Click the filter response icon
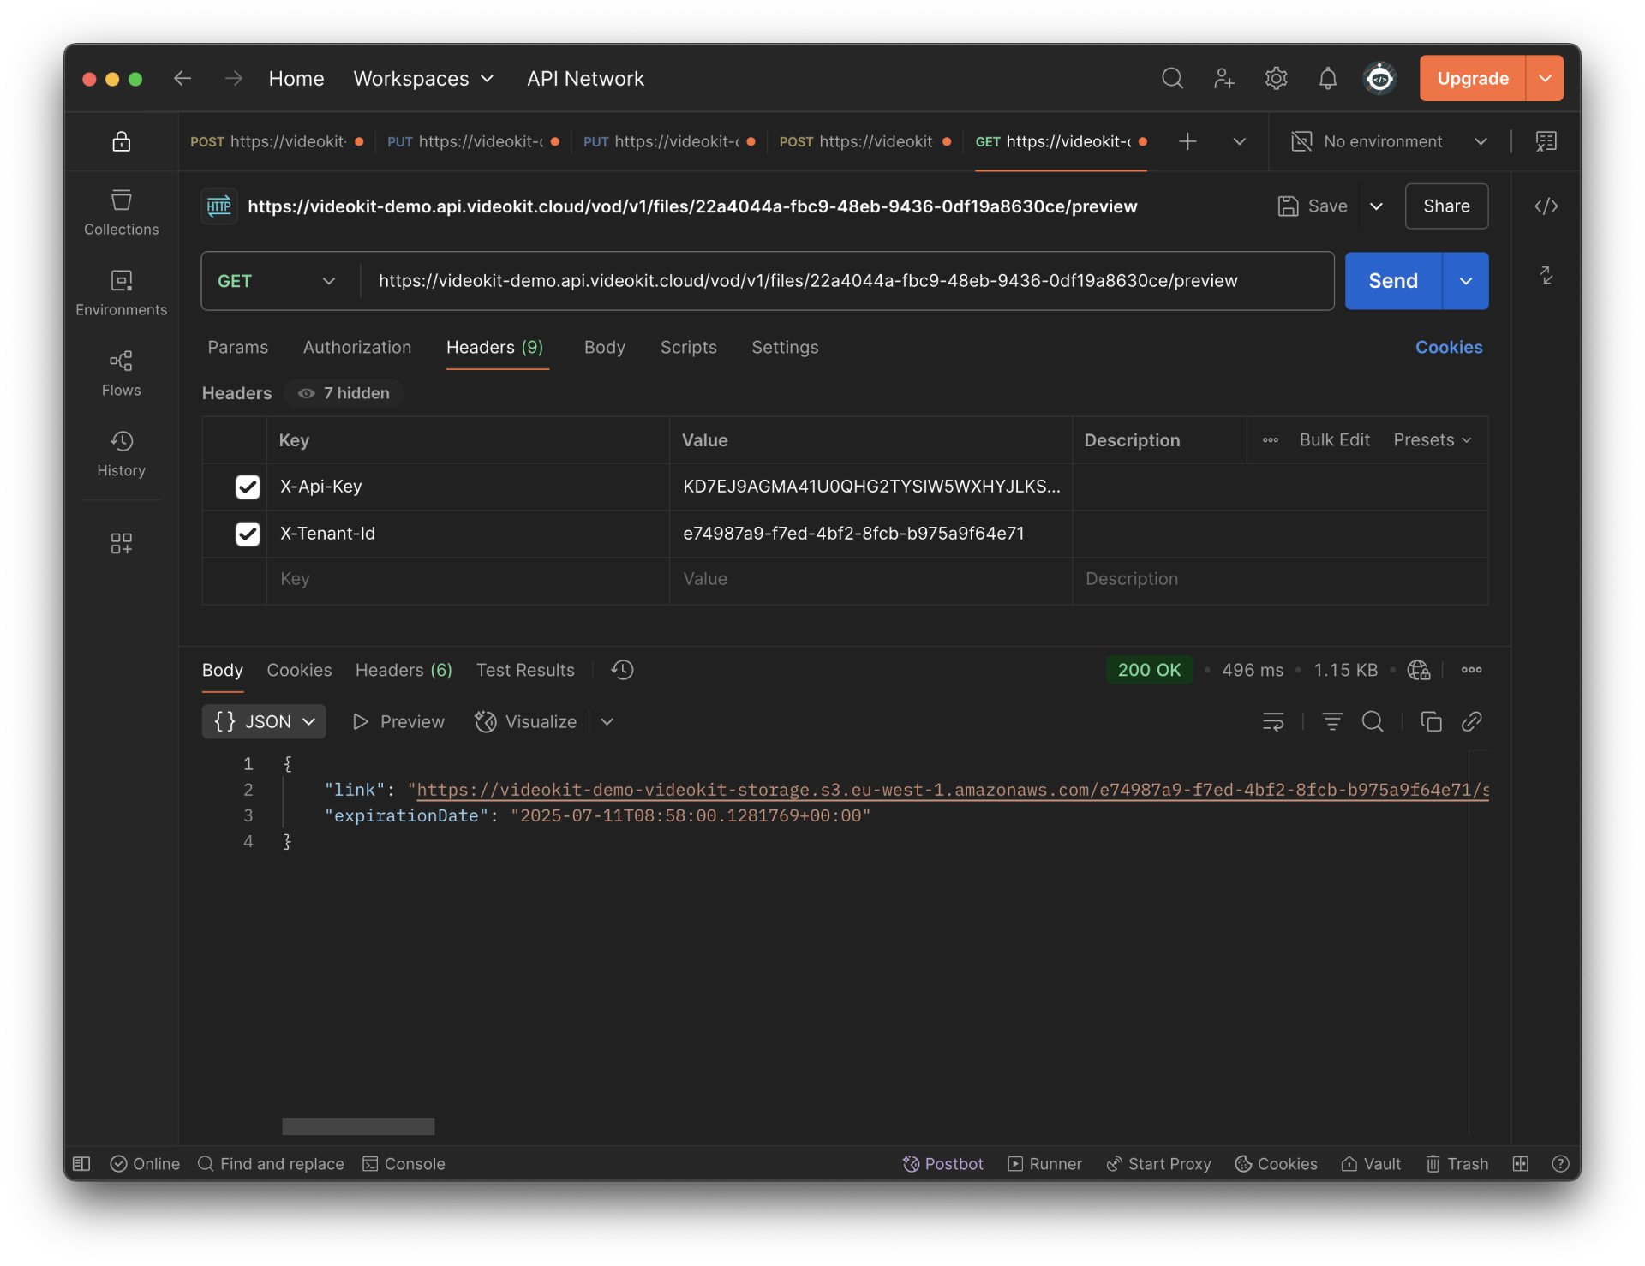Image resolution: width=1645 pixels, height=1266 pixels. [1331, 721]
